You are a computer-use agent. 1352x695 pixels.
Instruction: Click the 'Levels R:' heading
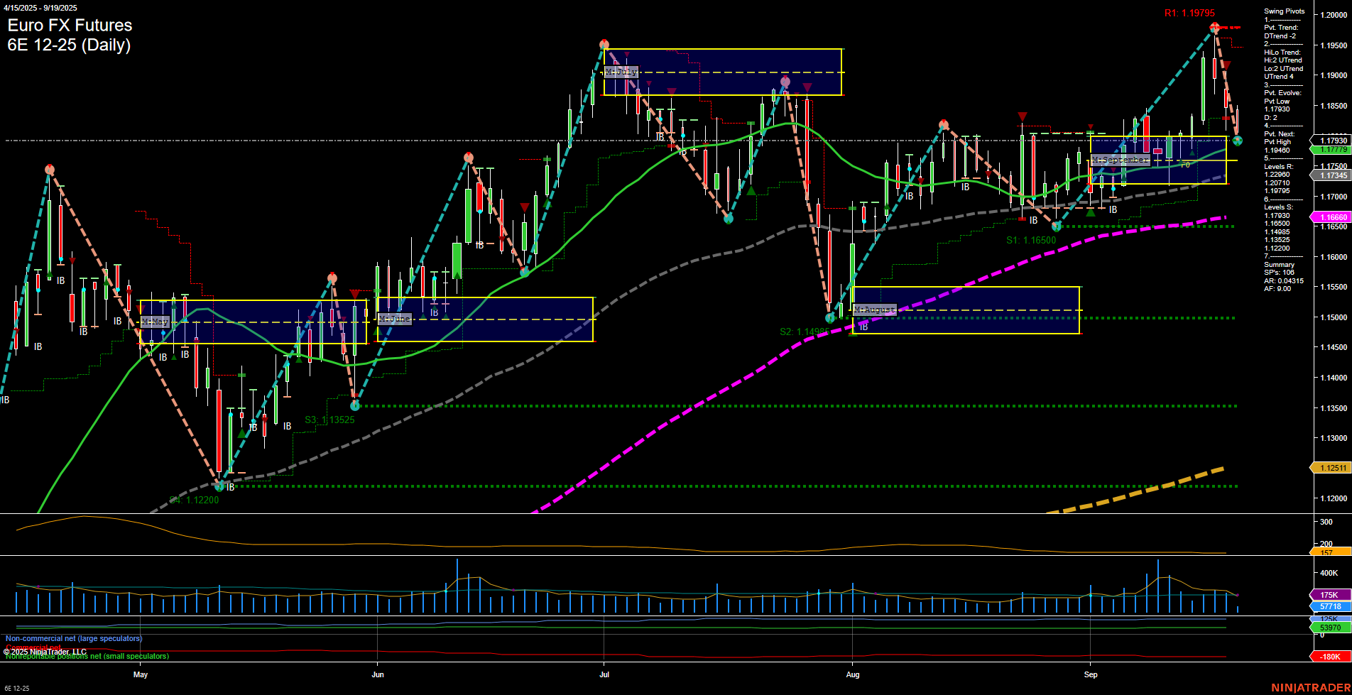point(1279,167)
